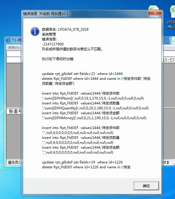Viewport: 175px width, 199px height.
Task: Click the dialog title 错误信息 升级到 用友通10.1
Action: [x=46, y=14]
